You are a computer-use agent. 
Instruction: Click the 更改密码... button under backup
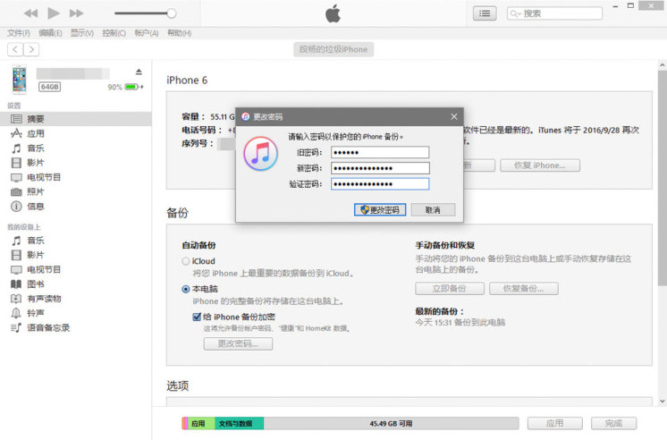[238, 343]
